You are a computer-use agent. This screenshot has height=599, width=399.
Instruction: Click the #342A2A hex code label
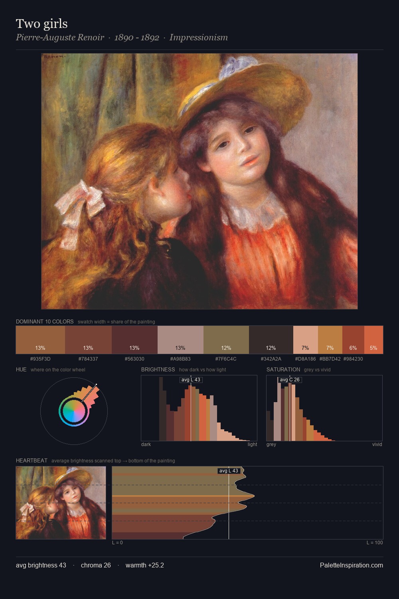point(271,359)
